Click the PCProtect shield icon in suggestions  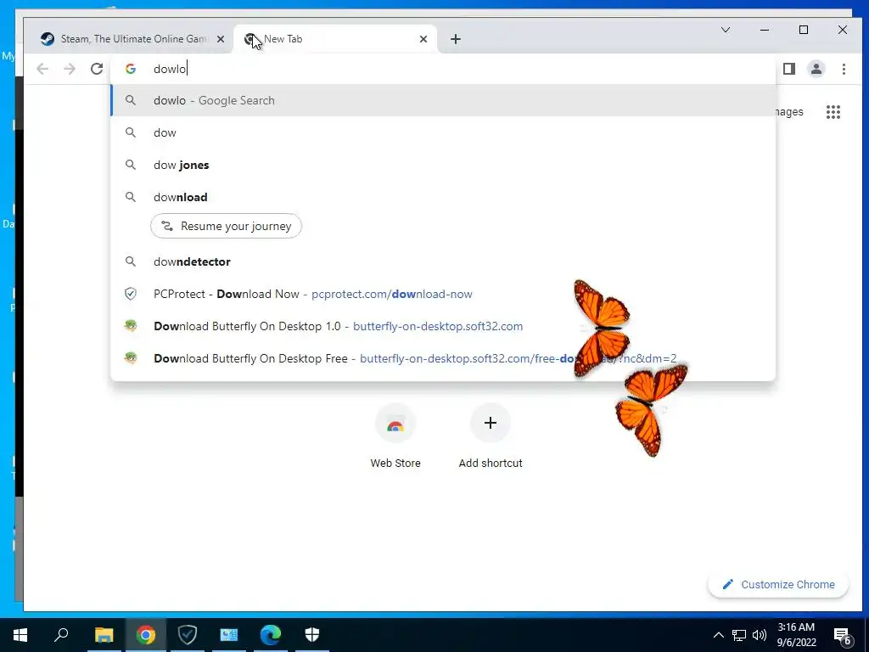[130, 294]
